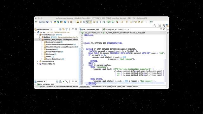The width and height of the screenshot is (203, 114).
Task: Expand the ZLOCAL package
Action: 40,37
